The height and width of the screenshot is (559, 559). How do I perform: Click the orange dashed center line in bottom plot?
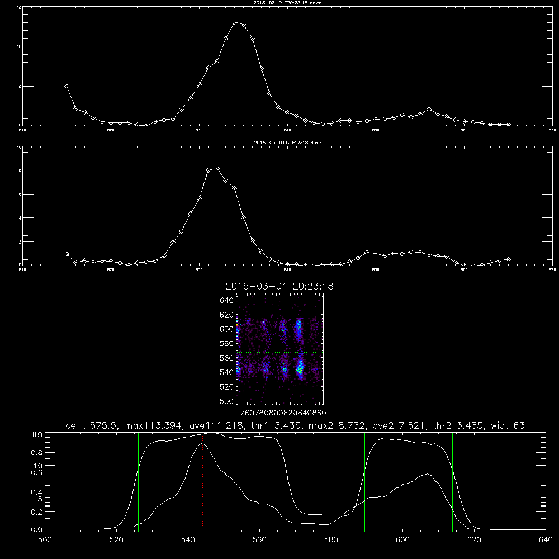(315, 482)
